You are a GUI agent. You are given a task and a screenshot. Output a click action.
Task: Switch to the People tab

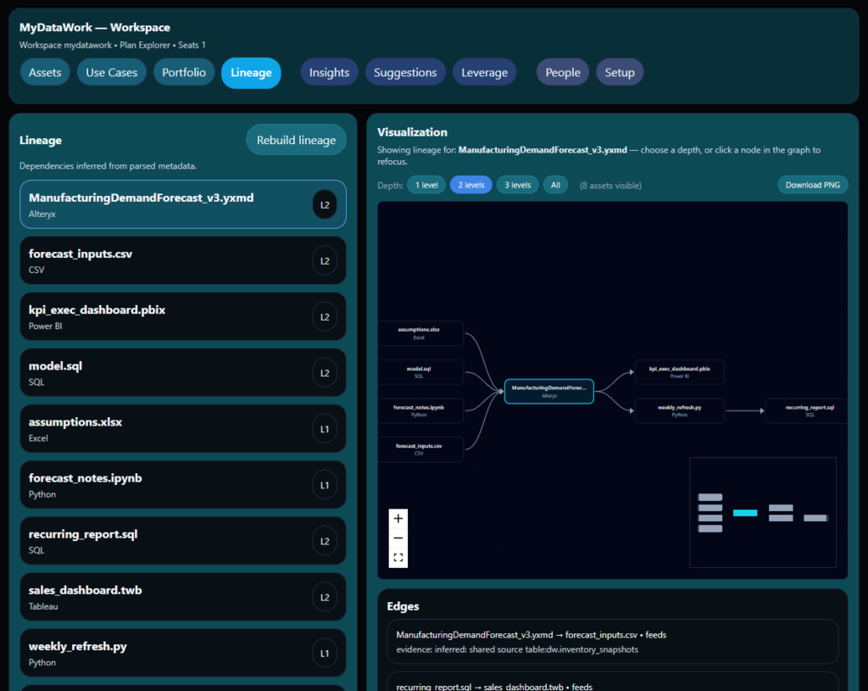point(563,73)
